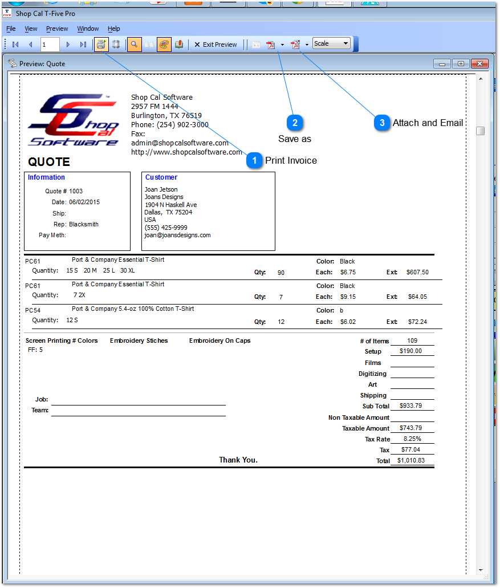Viewport: 500px width, 588px height.
Task: Click the greyed two-page view icon
Action: (149, 44)
